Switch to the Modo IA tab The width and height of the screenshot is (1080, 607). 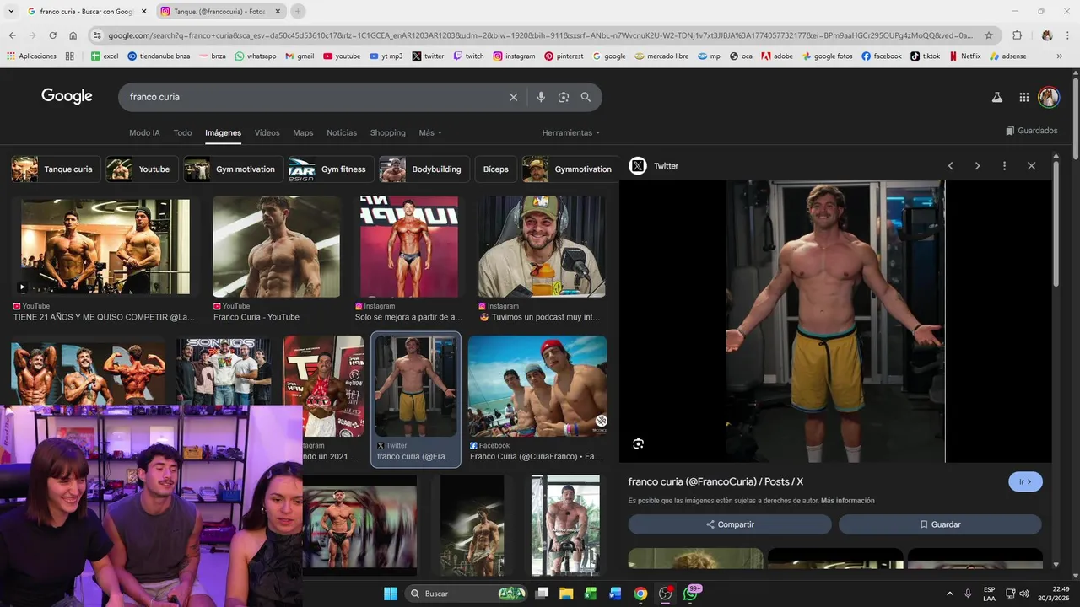pyautogui.click(x=144, y=133)
